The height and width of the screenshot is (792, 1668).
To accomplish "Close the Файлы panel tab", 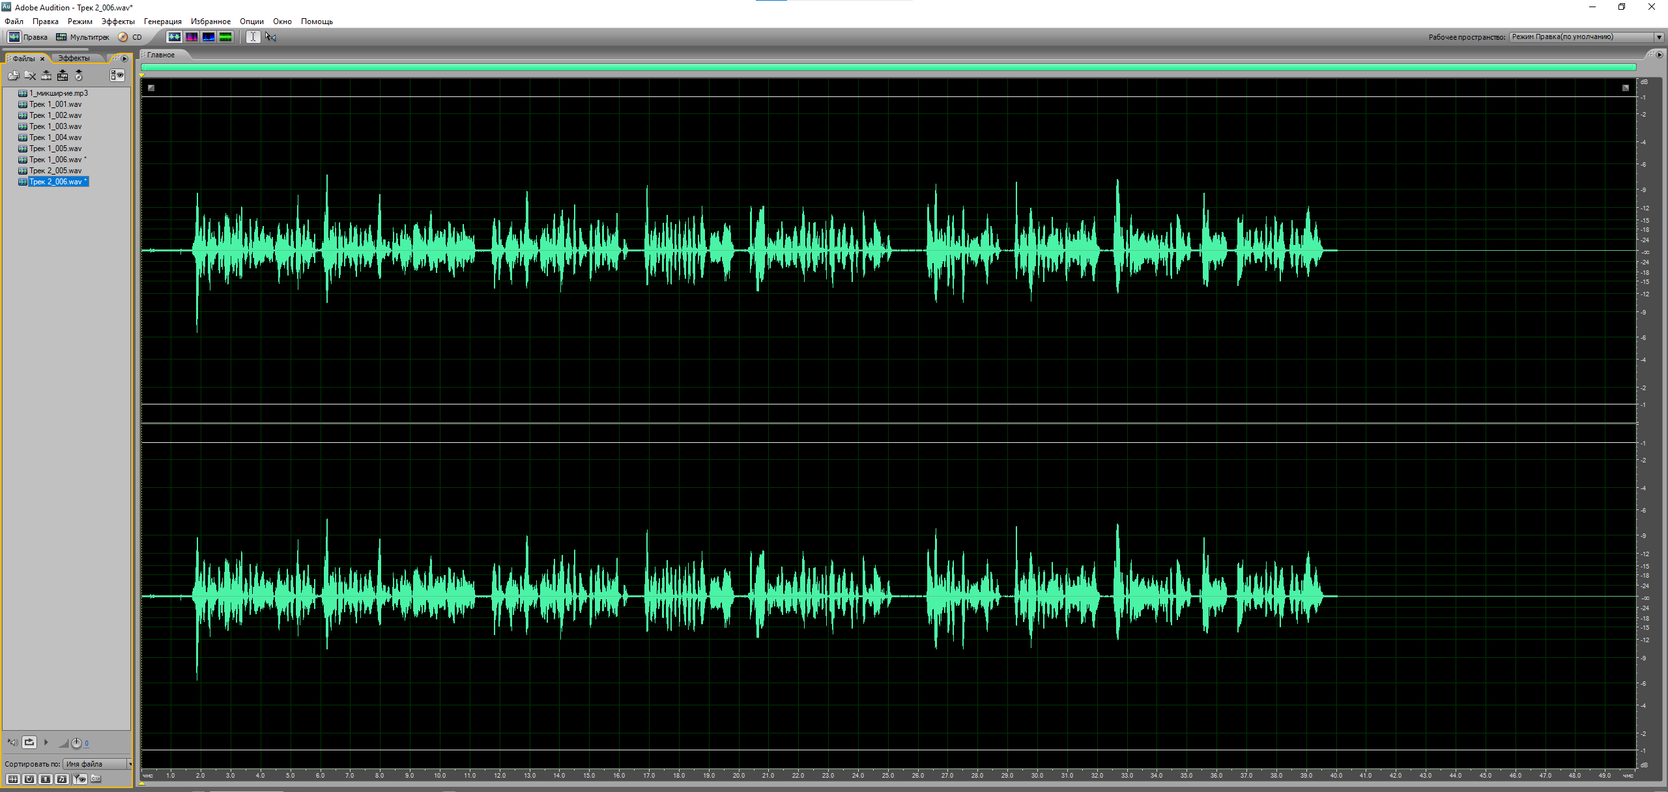I will tap(42, 59).
